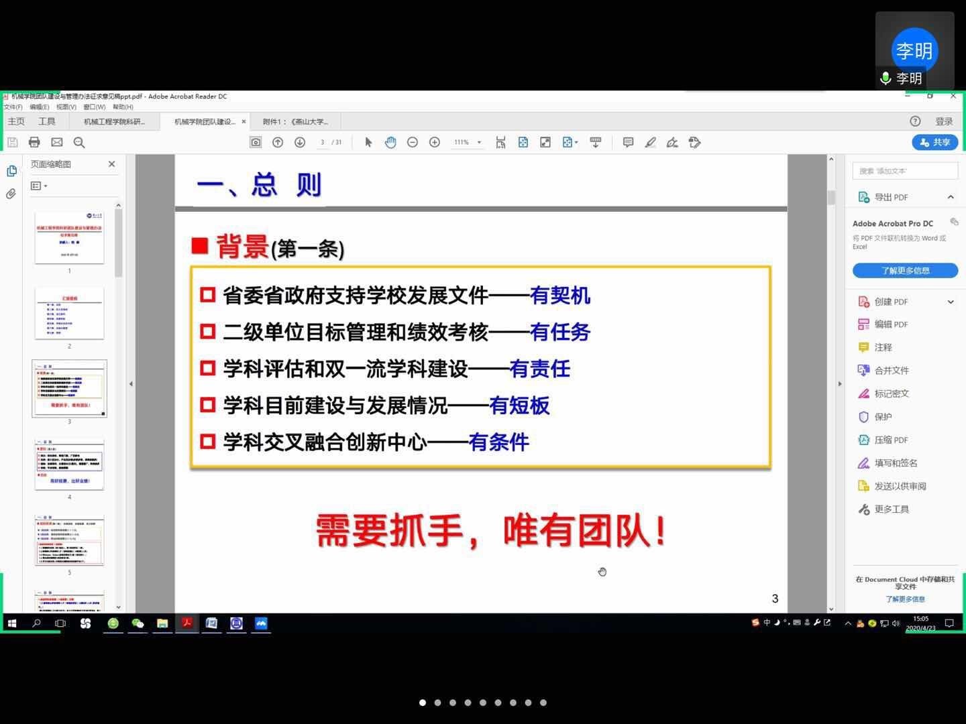Open the attachments paperclip panel

11,194
